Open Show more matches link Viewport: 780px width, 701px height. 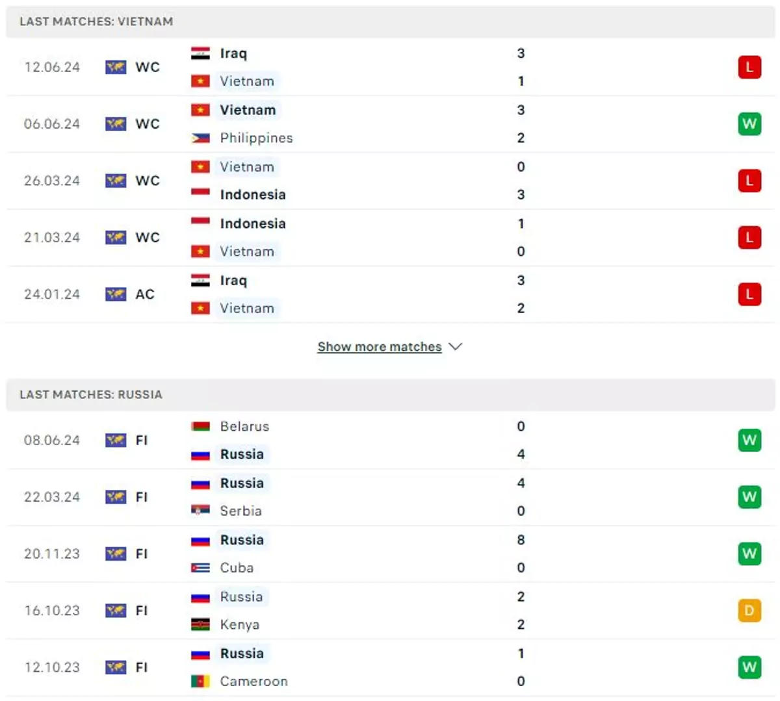point(380,347)
